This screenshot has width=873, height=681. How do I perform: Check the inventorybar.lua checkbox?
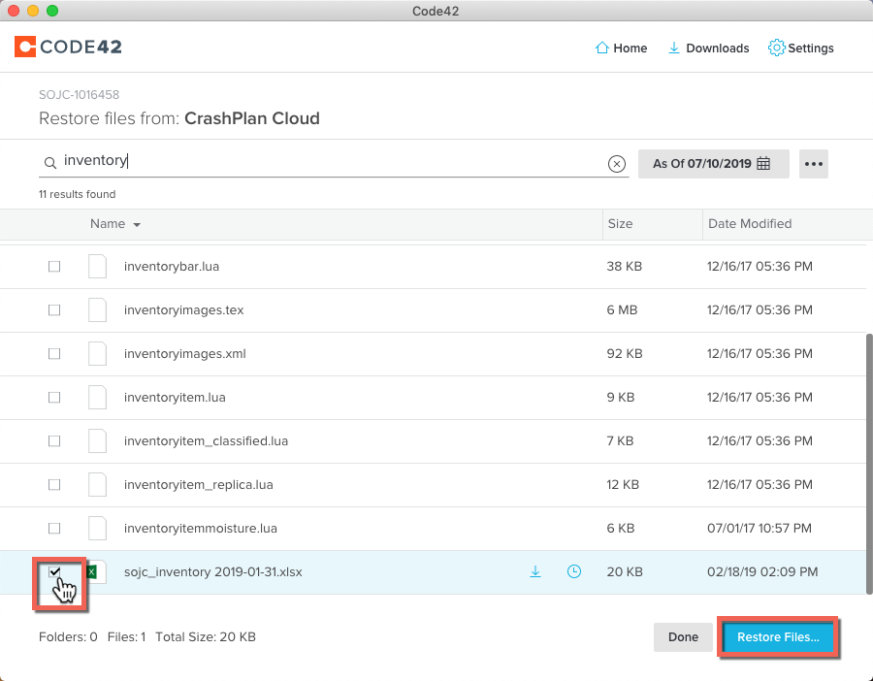[x=54, y=266]
